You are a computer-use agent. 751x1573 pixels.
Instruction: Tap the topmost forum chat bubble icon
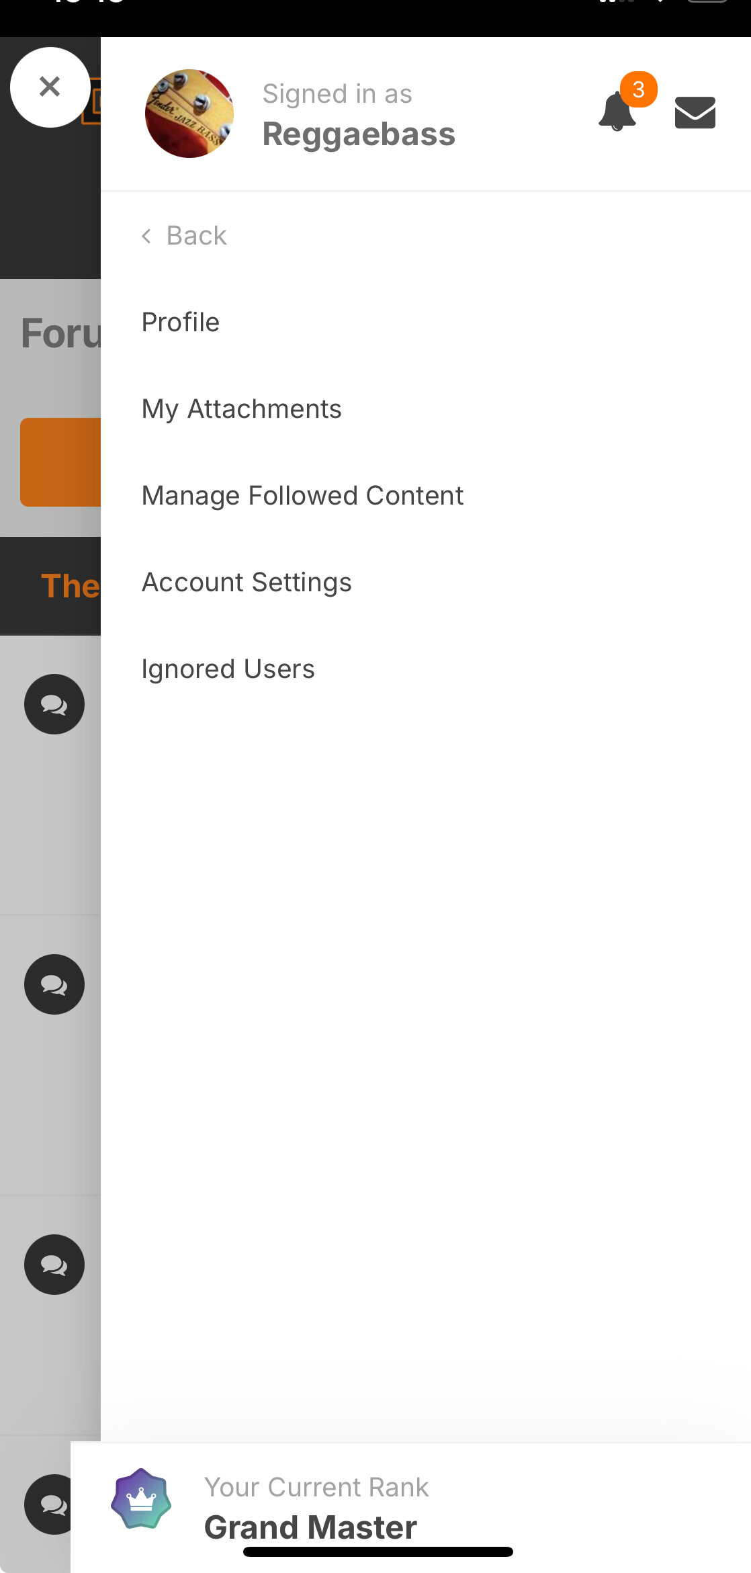pos(54,704)
